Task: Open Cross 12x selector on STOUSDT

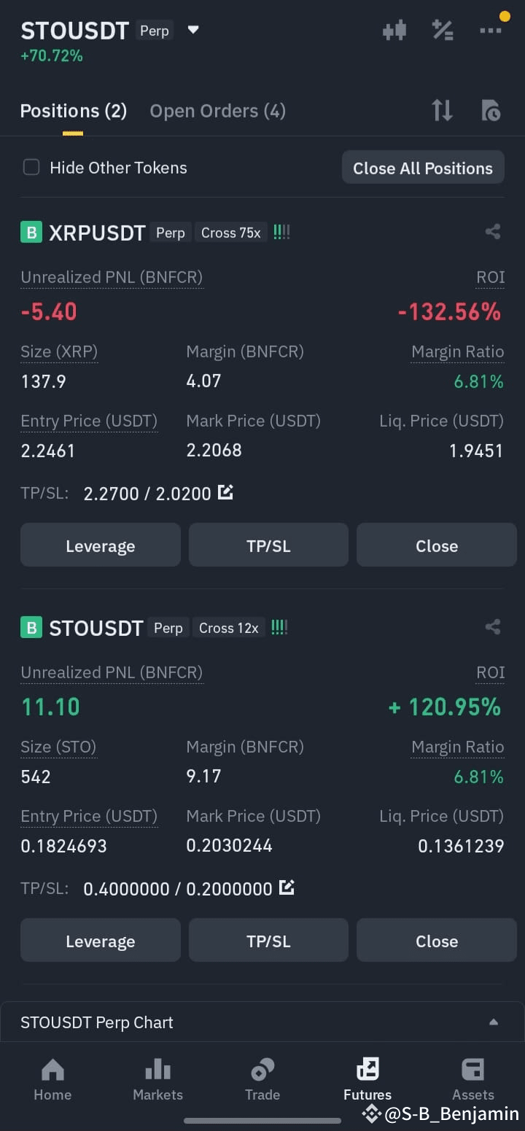Action: pos(229,628)
